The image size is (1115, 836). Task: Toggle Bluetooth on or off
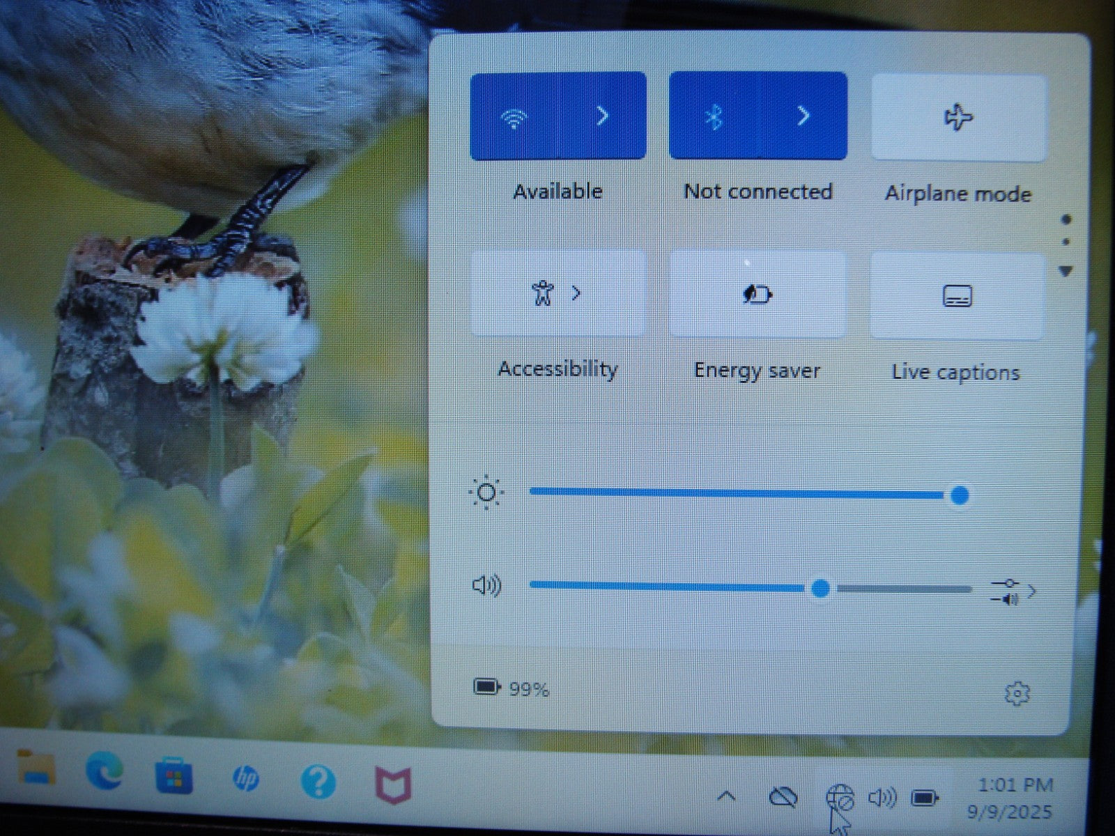click(x=714, y=117)
